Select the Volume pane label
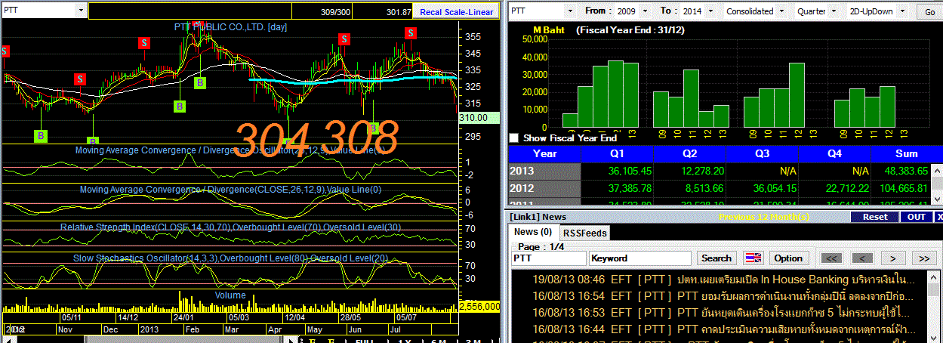This screenshot has width=943, height=343. pyautogui.click(x=230, y=295)
